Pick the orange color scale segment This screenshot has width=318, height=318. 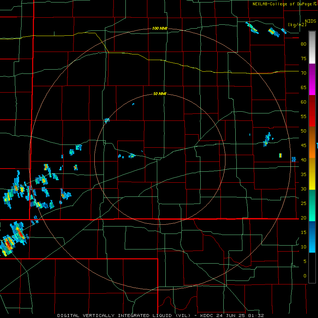(312, 151)
